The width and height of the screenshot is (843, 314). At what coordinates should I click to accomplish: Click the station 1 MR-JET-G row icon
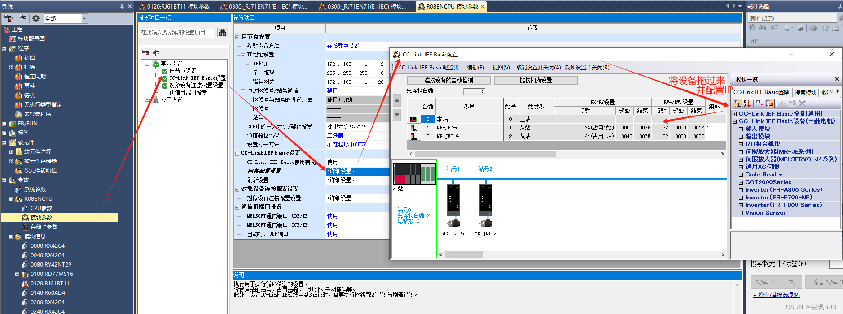pos(413,128)
